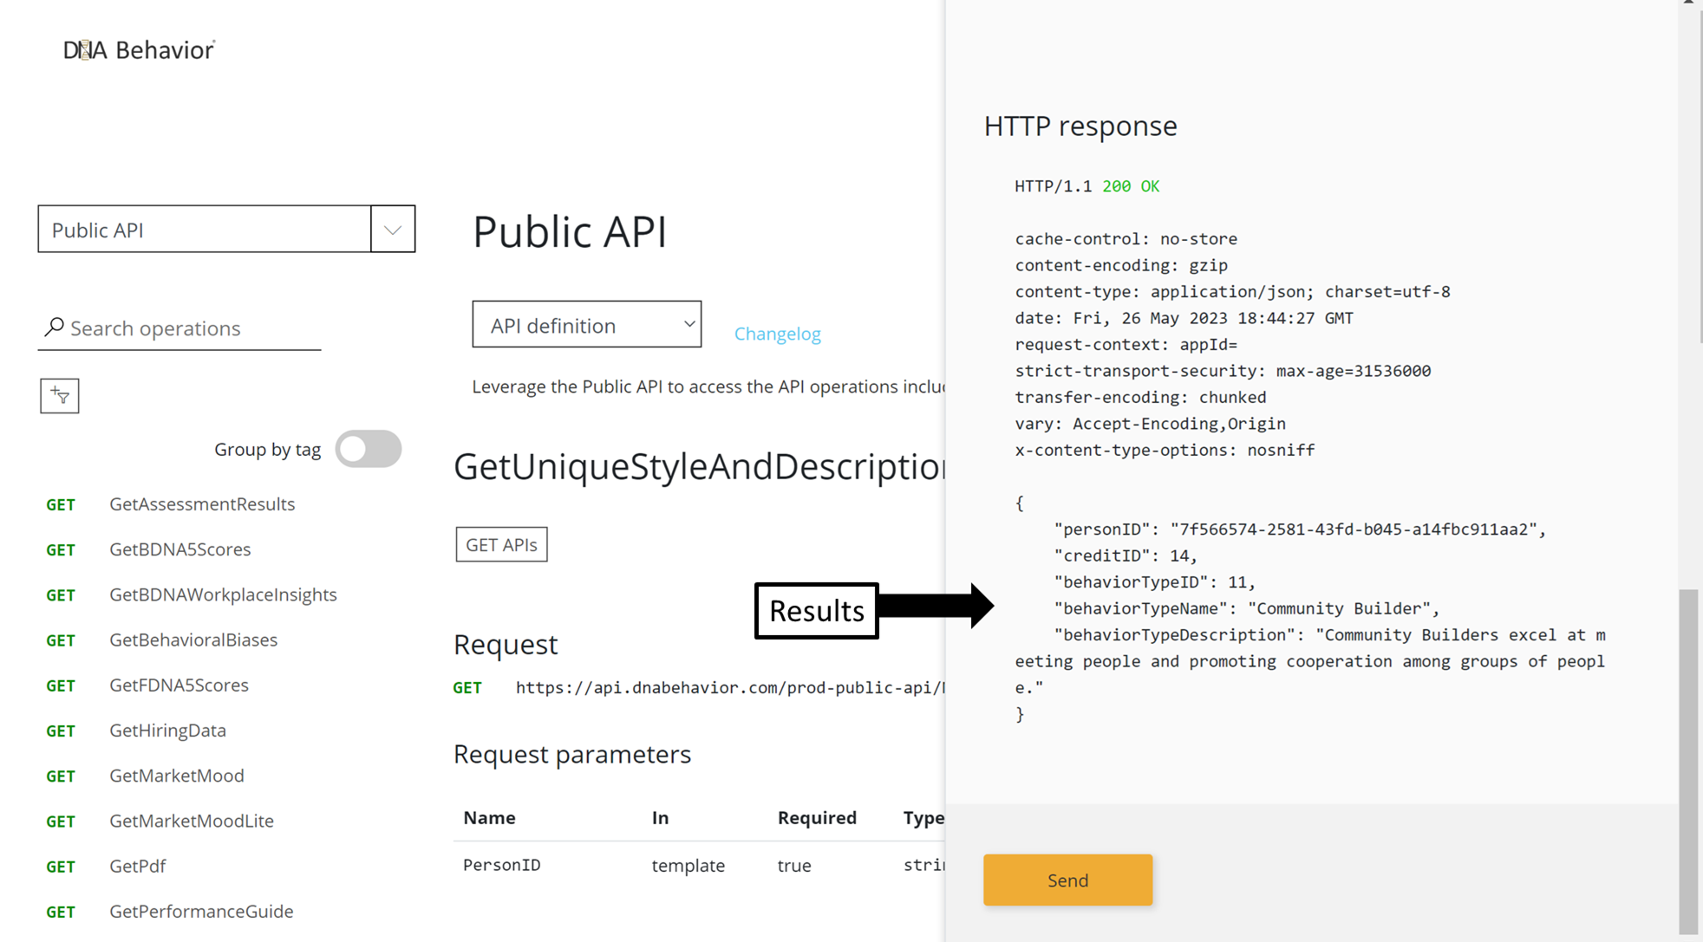
Task: Click the search magnifier icon
Action: pos(54,327)
